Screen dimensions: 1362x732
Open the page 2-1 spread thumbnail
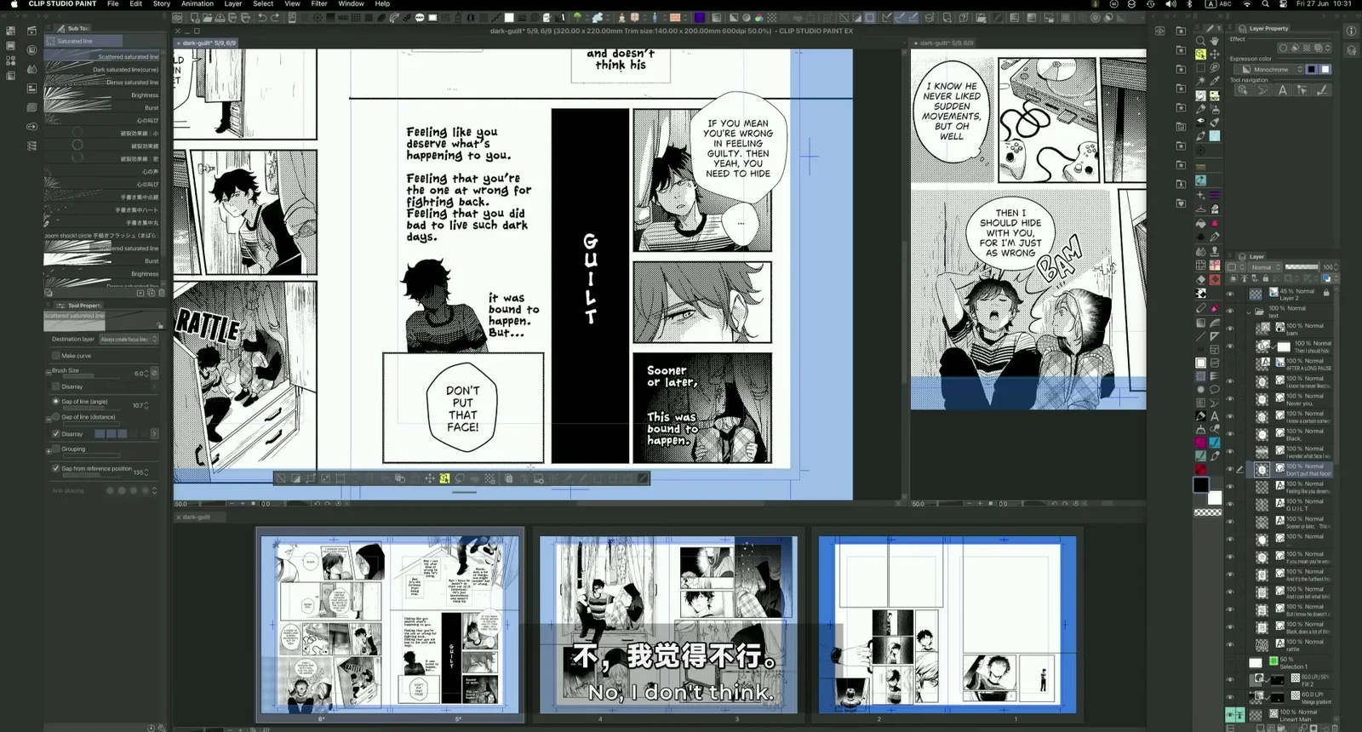(947, 624)
